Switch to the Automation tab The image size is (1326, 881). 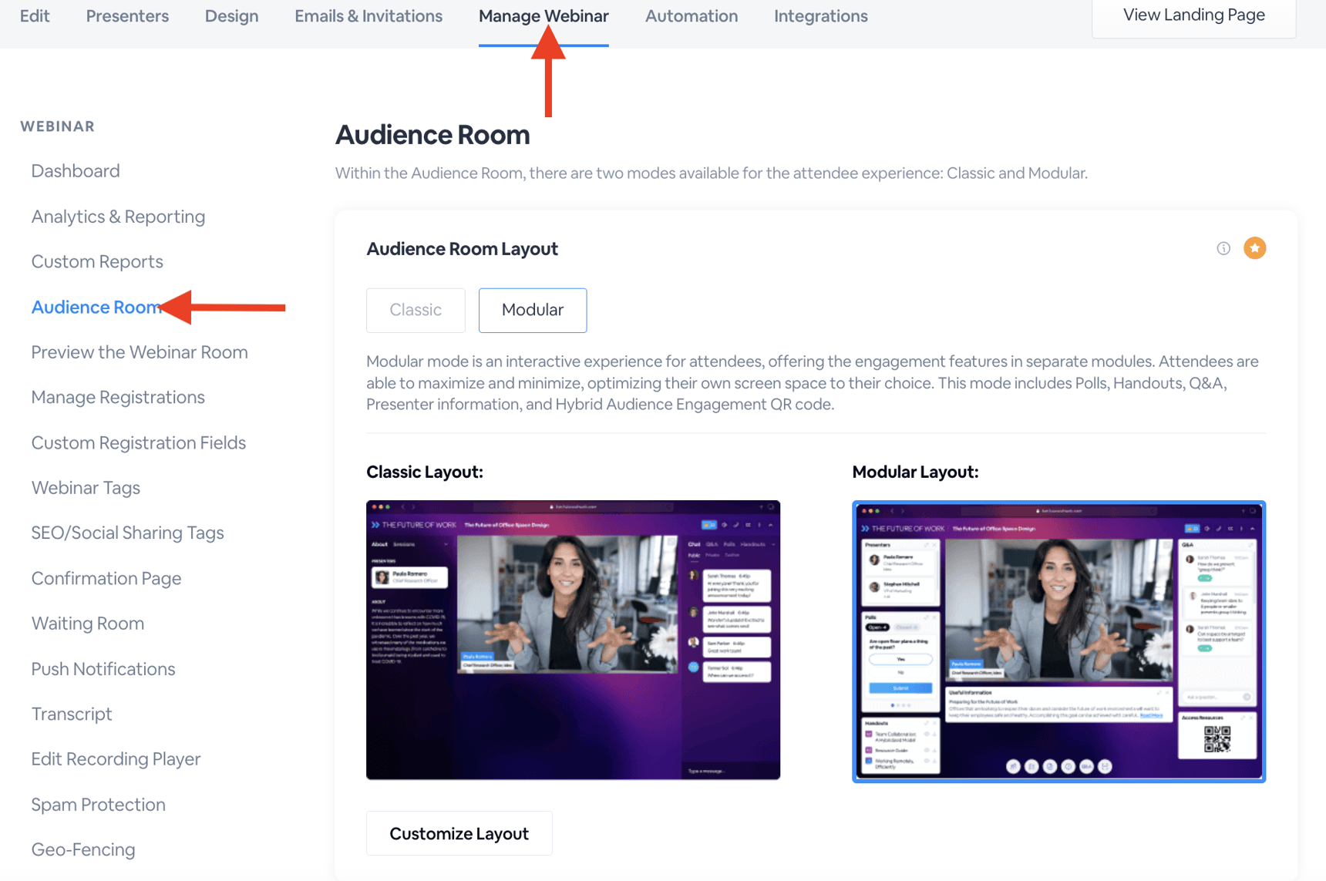(x=691, y=15)
